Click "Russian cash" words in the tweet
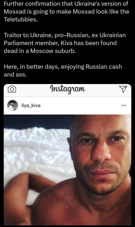Screen dimensions: 135x227 pyautogui.click(x=104, y=67)
